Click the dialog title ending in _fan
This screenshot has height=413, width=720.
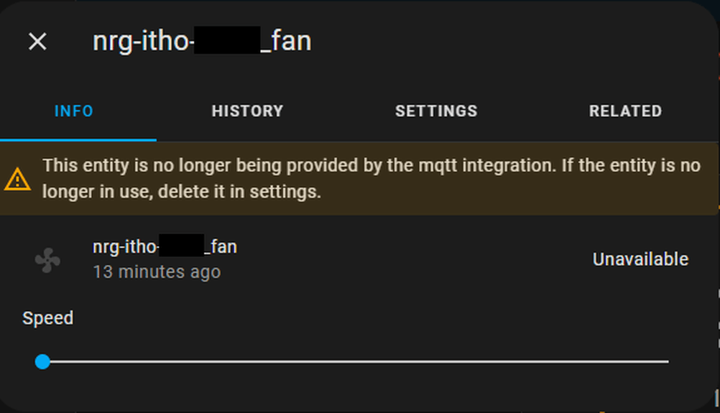(202, 42)
